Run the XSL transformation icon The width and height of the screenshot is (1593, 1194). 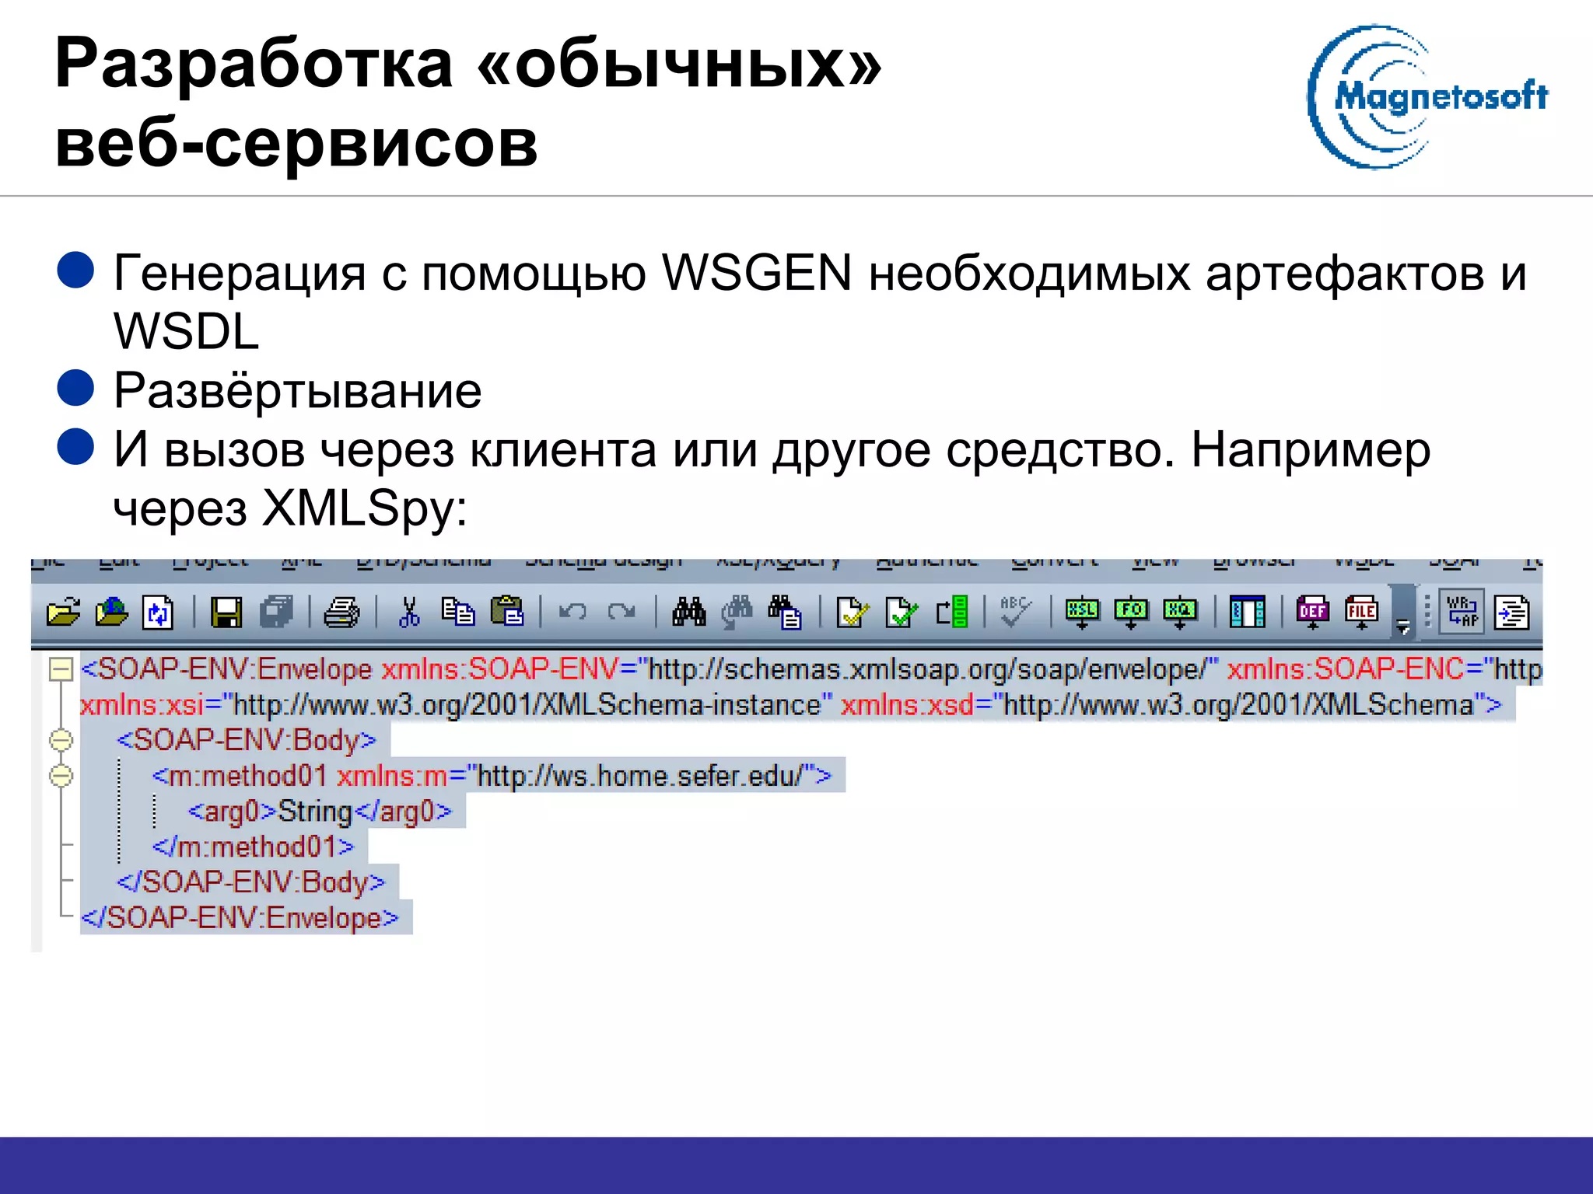coord(1082,613)
